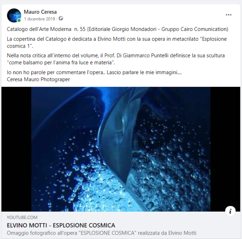Click the green online status dot
Screen dimensions: 242x239
[x=19, y=20]
